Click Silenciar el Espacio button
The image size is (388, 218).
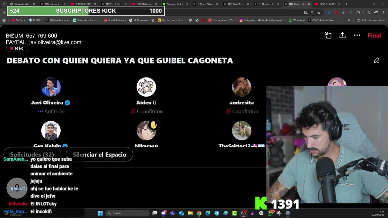pyautogui.click(x=99, y=154)
